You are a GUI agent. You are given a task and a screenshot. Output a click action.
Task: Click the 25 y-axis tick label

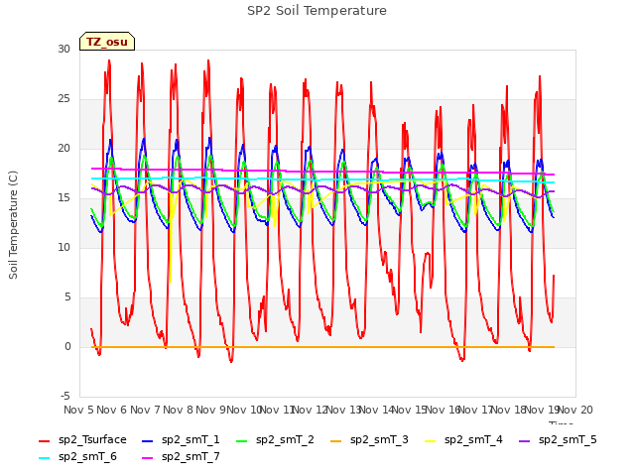63,99
